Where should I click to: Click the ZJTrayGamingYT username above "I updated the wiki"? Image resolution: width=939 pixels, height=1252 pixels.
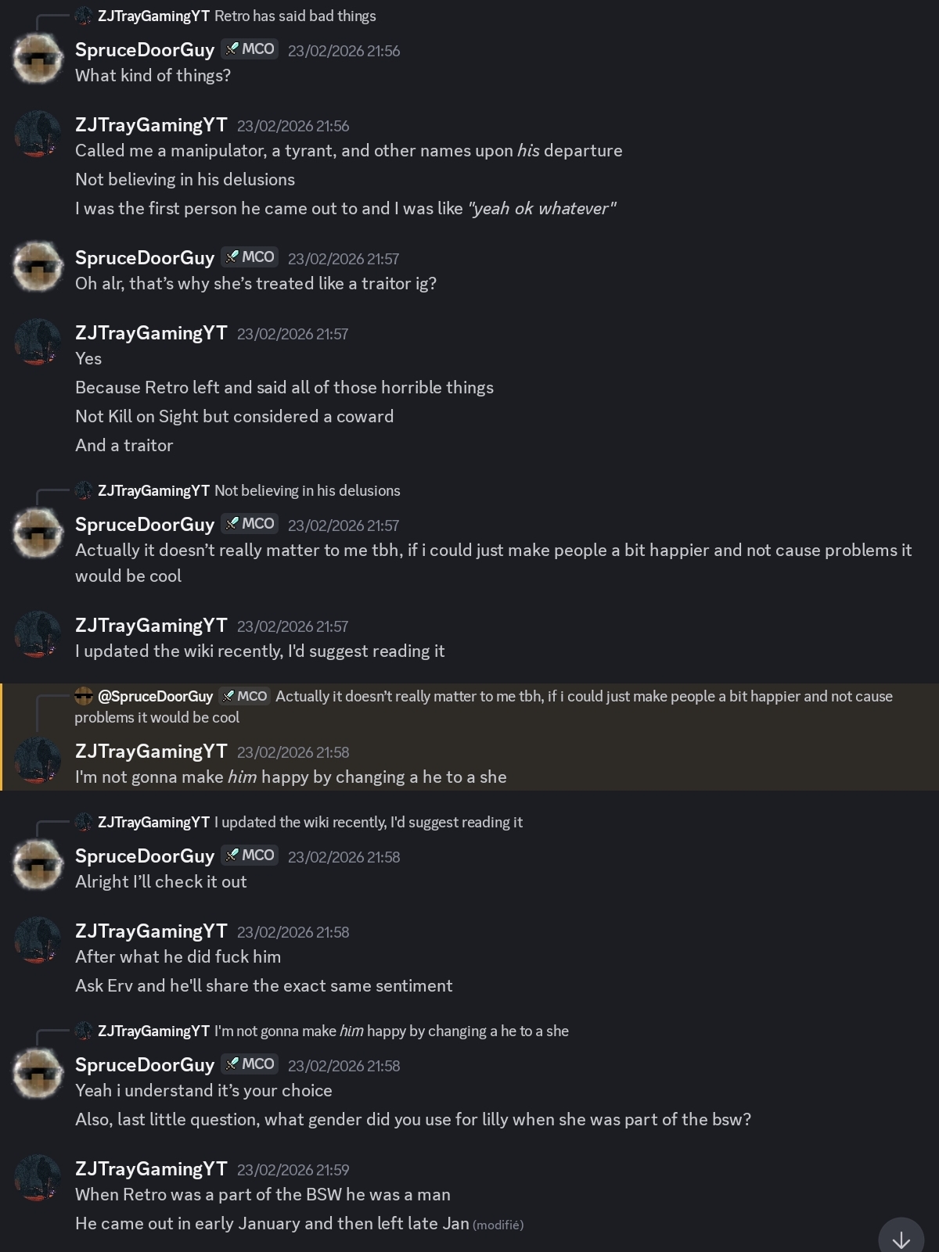pyautogui.click(x=151, y=626)
